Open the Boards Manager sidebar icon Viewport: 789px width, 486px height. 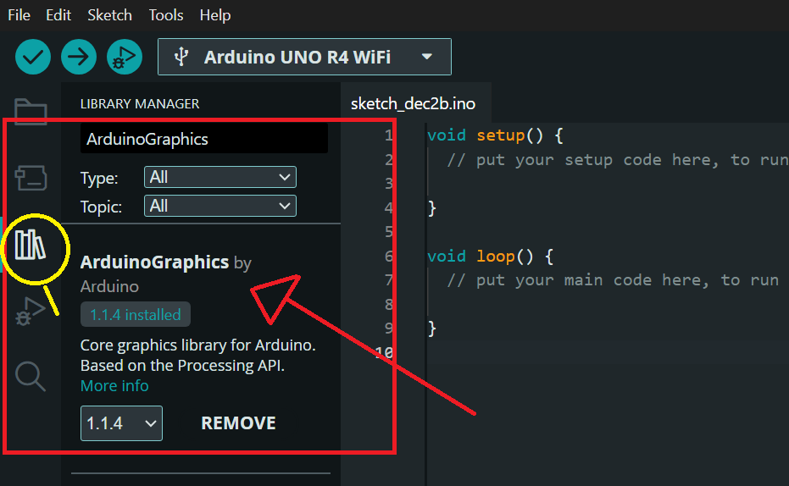click(x=31, y=178)
